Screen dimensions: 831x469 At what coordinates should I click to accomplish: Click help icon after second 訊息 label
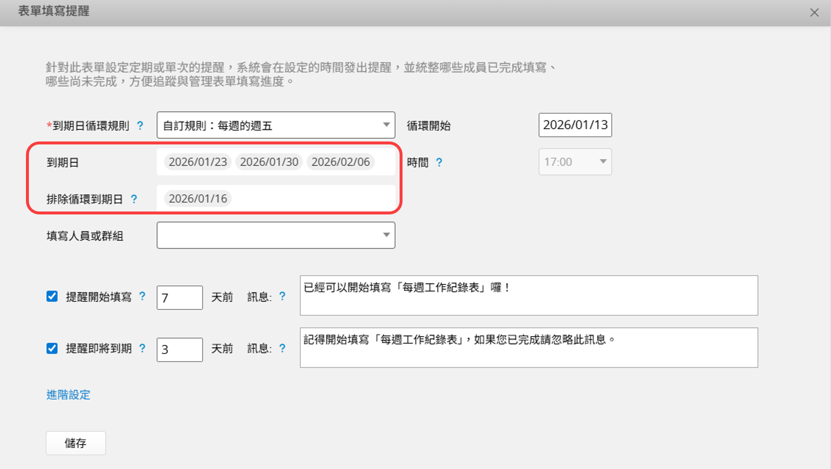pyautogui.click(x=283, y=348)
